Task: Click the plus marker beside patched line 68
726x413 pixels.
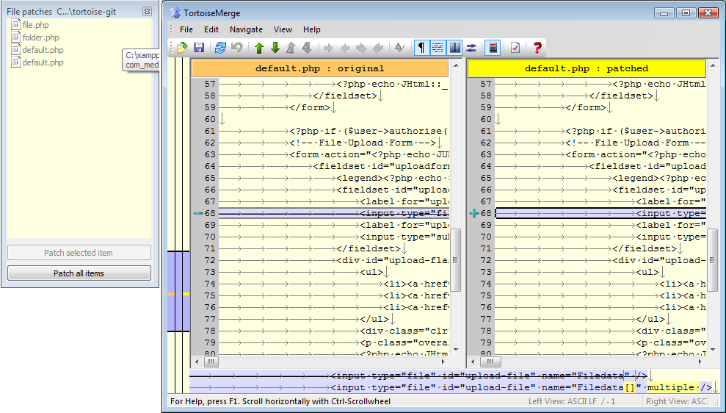Action: point(474,213)
